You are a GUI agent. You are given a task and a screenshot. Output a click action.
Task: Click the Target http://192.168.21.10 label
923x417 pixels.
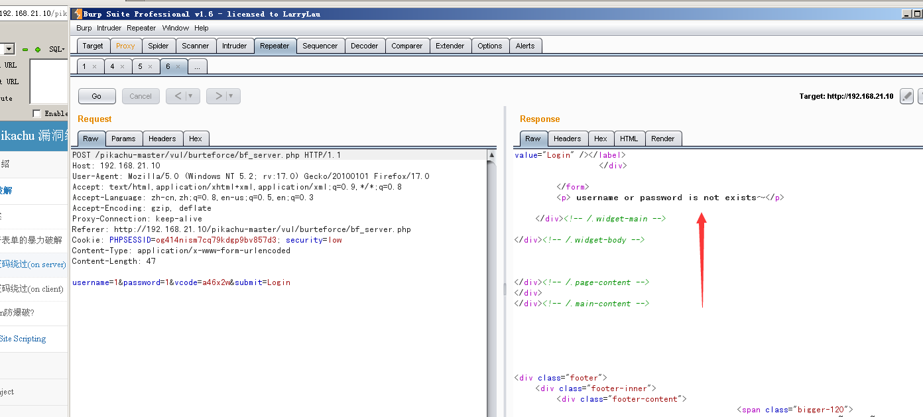tap(847, 96)
